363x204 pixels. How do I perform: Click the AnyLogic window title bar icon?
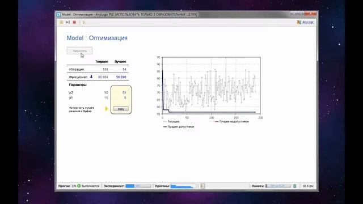point(58,15)
